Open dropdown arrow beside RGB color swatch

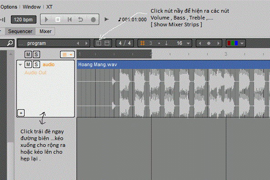point(242,44)
